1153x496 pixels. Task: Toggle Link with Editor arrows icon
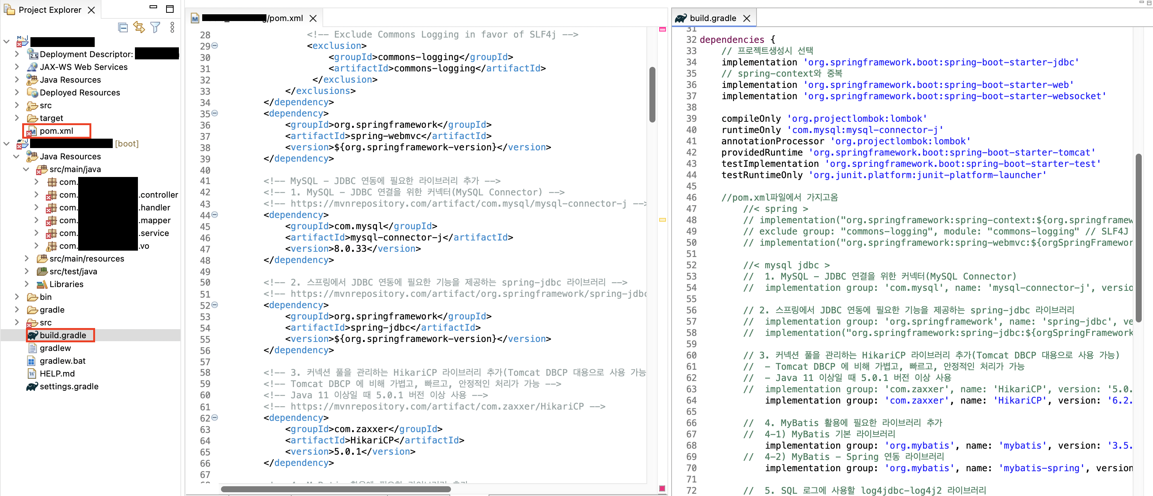pyautogui.click(x=139, y=28)
